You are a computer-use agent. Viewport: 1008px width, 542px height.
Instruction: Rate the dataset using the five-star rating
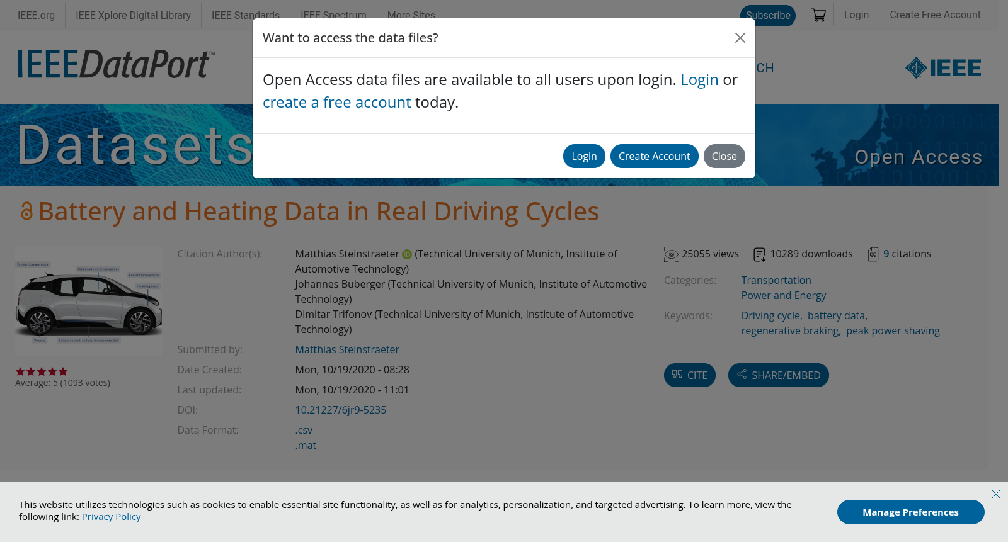(x=42, y=371)
